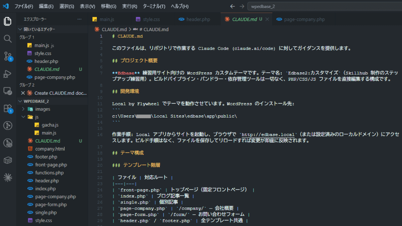Open the Run and Debug view
The height and width of the screenshot is (226, 402).
pos(7,73)
